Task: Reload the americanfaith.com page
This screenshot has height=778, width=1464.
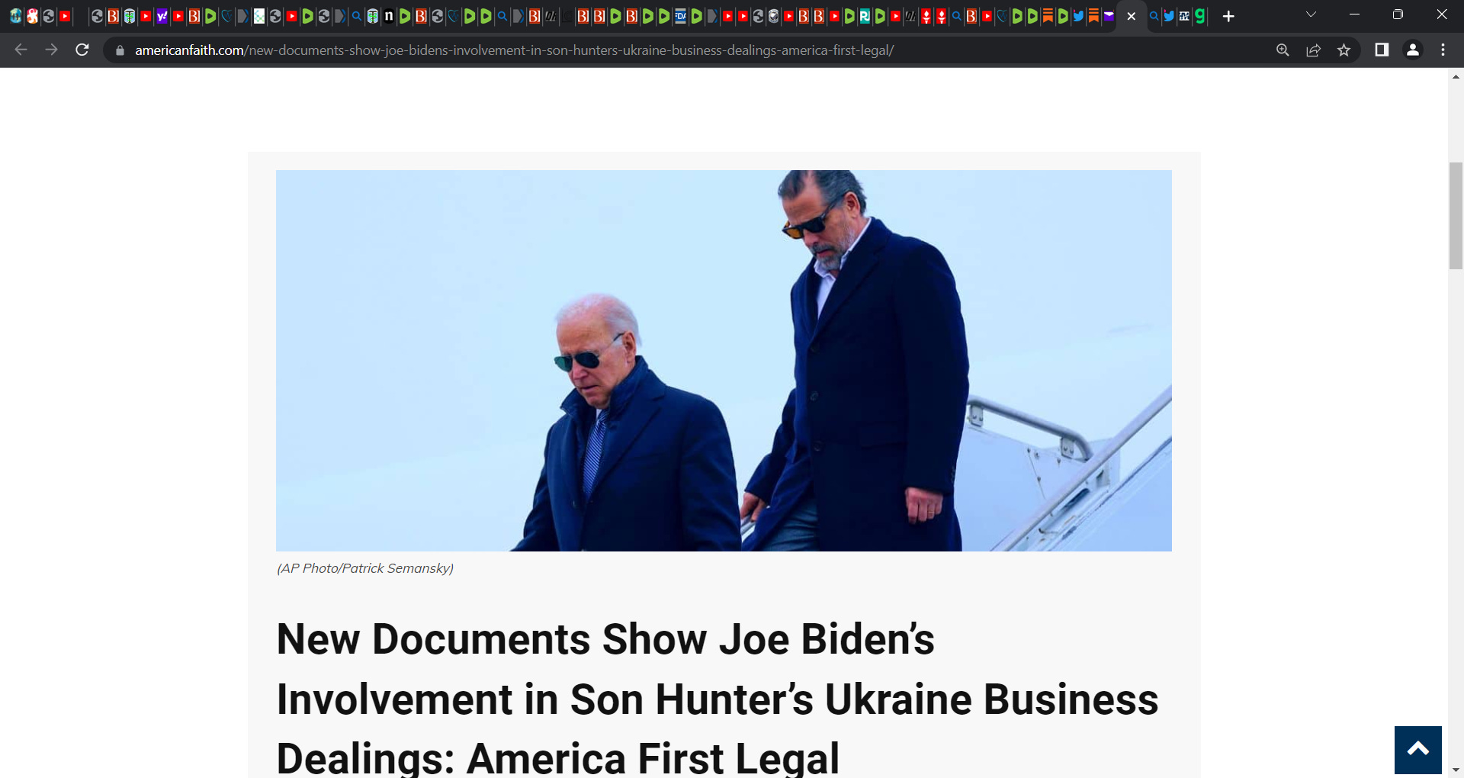Action: (x=82, y=50)
